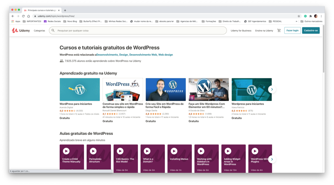Open the Extensions puzzle icon
The width and height of the screenshot is (334, 185).
coord(310,16)
